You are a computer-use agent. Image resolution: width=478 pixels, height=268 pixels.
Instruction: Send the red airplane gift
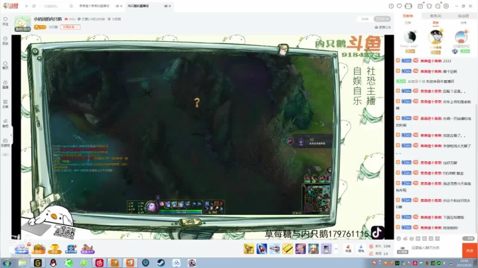[275, 249]
